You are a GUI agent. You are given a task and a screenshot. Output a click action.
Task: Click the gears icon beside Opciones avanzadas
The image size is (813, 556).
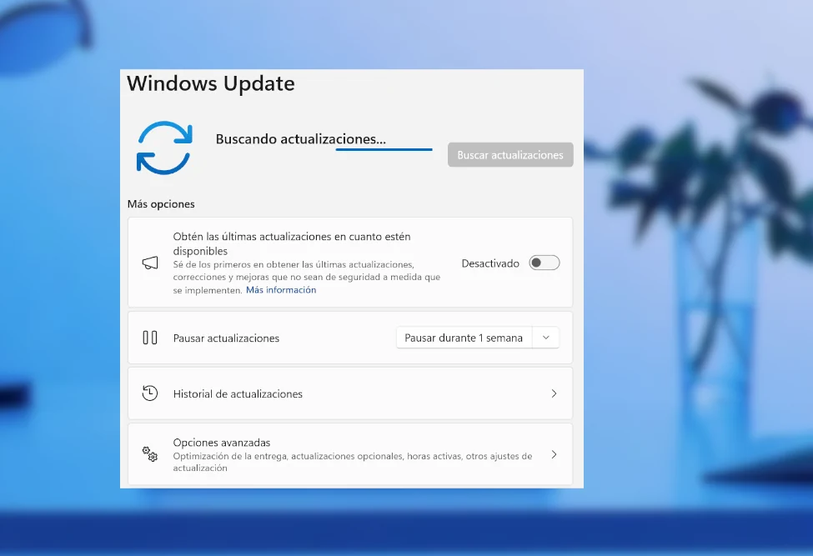(x=149, y=454)
